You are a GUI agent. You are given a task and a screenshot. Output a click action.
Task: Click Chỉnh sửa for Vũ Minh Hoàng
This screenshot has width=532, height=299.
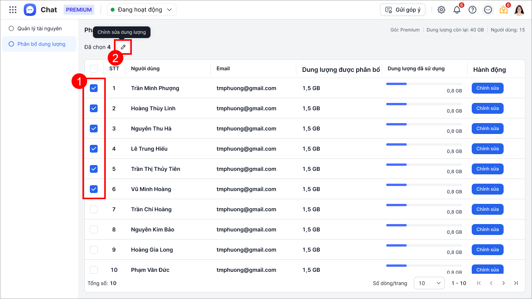[488, 189]
